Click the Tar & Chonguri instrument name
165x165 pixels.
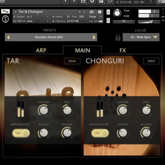pos(31,12)
